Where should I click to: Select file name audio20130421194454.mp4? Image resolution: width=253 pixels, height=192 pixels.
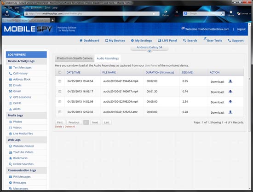coord(121,81)
